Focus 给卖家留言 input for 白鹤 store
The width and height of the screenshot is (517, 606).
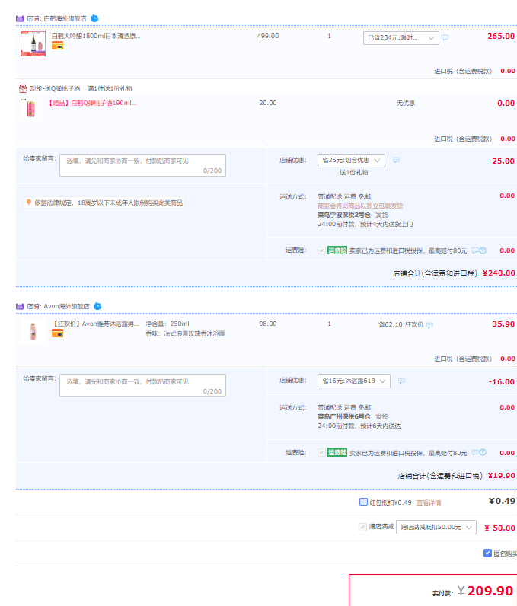142,165
